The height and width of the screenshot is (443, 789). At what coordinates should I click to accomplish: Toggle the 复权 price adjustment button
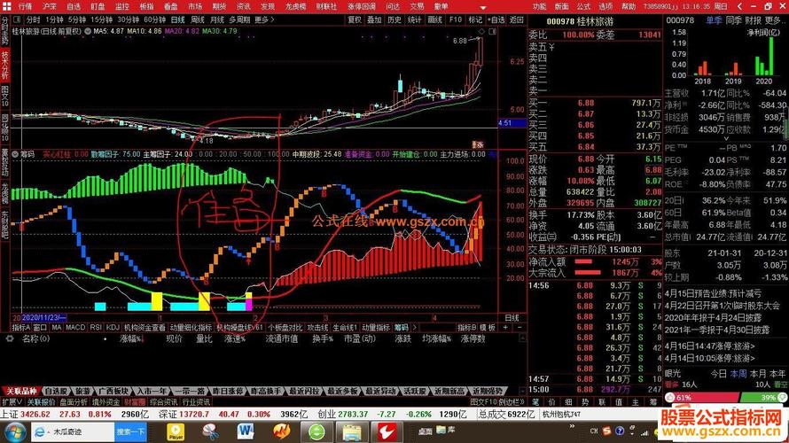355,19
